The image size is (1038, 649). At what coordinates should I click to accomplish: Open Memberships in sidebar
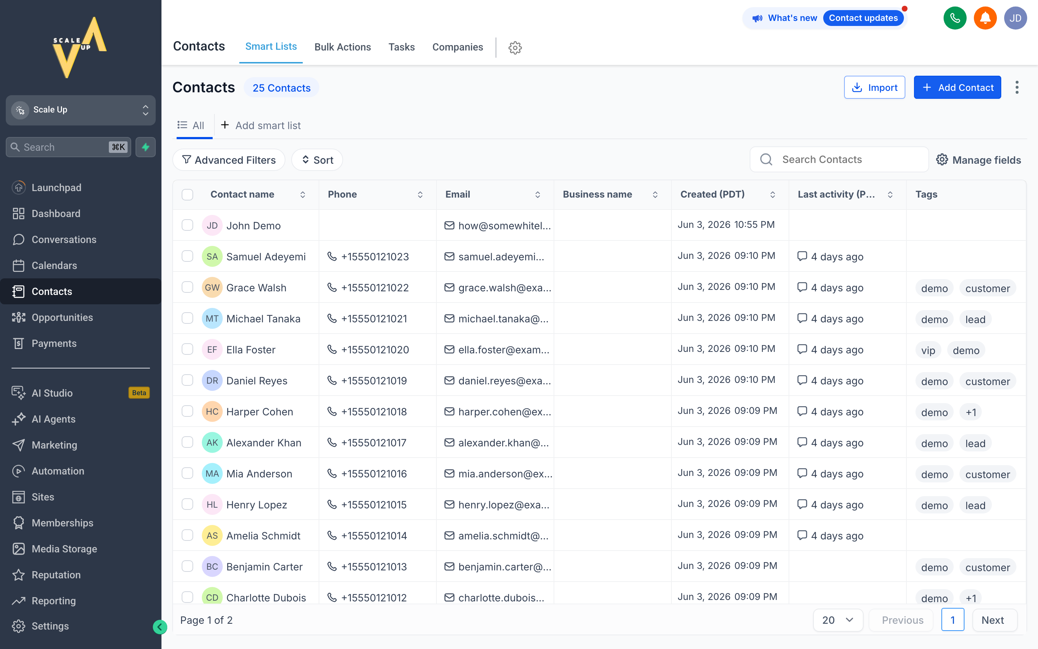click(x=81, y=523)
